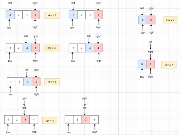The image size is (181, 135).
Task: Click the "key = 3" box beside the 3 2 4 1 array
Action: (x=52, y=15)
